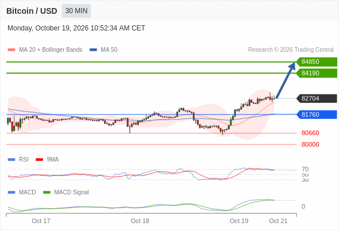Click the 80660 support level label
The width and height of the screenshot is (339, 230).
[310, 133]
